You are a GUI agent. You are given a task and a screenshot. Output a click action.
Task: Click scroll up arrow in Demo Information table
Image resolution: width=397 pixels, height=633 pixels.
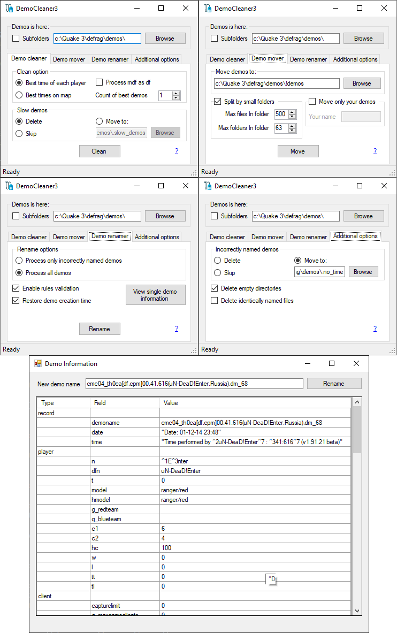[x=357, y=402]
